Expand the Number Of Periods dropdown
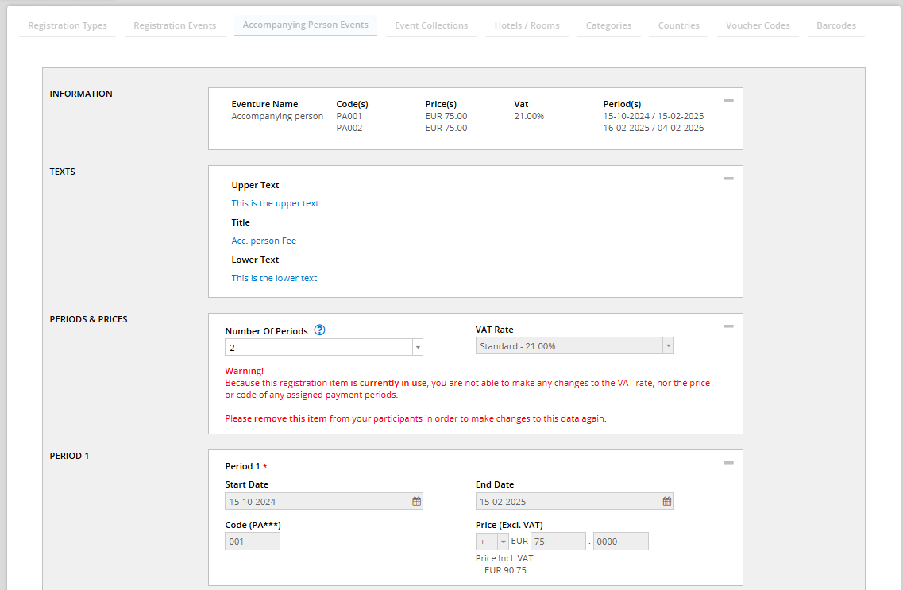 pos(417,347)
